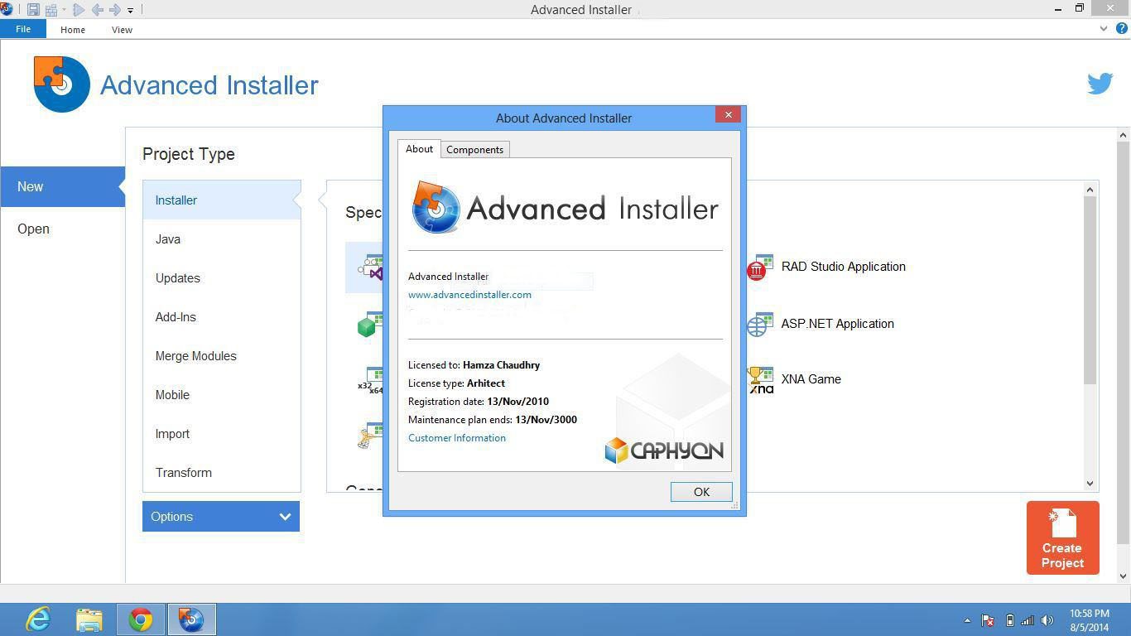Show hidden system tray icons
This screenshot has width=1131, height=636.
967,620
